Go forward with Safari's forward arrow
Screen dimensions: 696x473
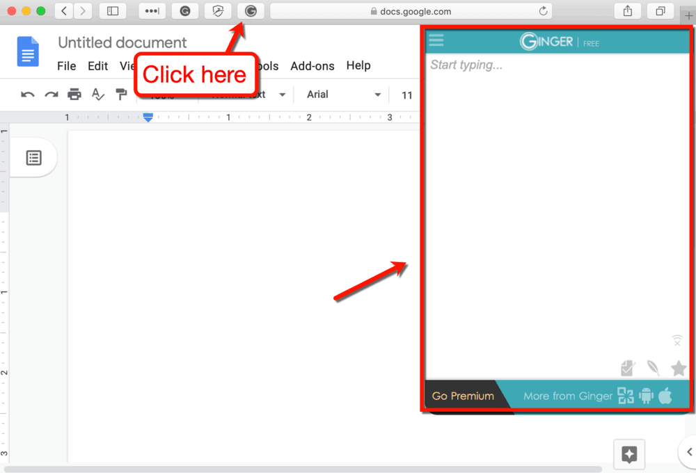83,11
